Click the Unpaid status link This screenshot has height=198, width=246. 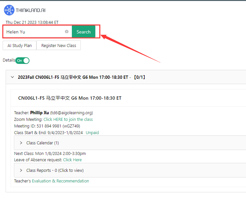(x=92, y=133)
